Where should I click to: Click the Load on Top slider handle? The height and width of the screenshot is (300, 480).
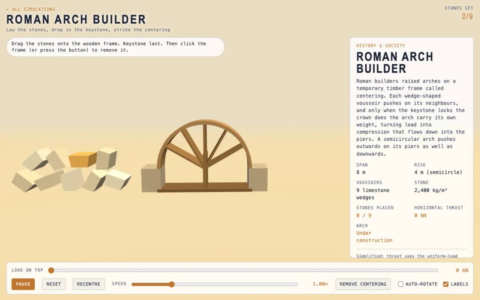coord(51,270)
